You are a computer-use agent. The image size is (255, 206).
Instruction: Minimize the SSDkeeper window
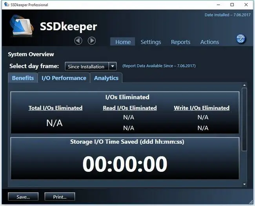(219, 5)
